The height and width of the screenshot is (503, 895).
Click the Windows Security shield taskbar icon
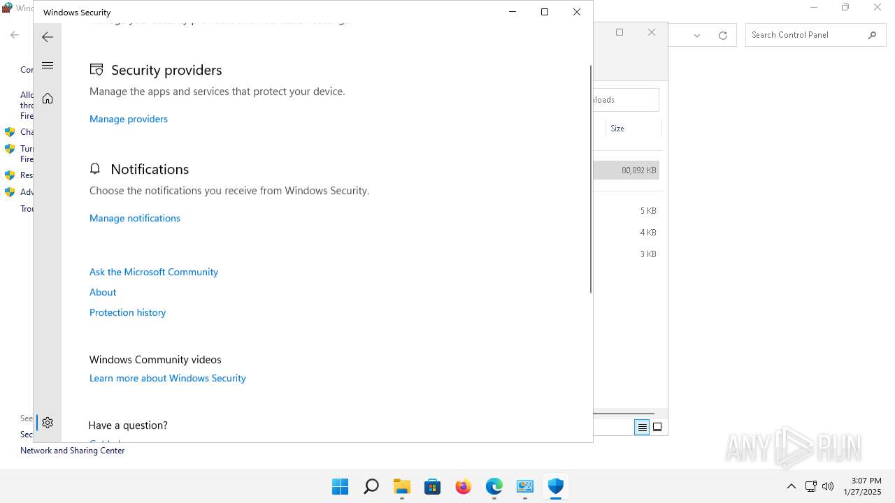coord(556,487)
